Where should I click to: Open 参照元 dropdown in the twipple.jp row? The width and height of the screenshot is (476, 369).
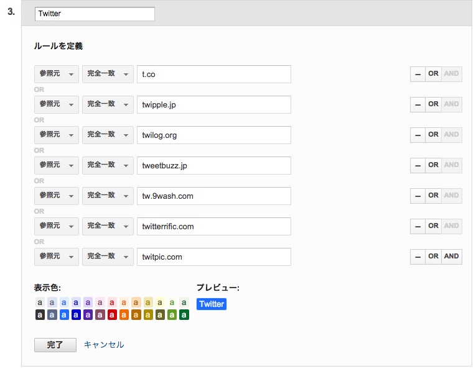point(57,104)
